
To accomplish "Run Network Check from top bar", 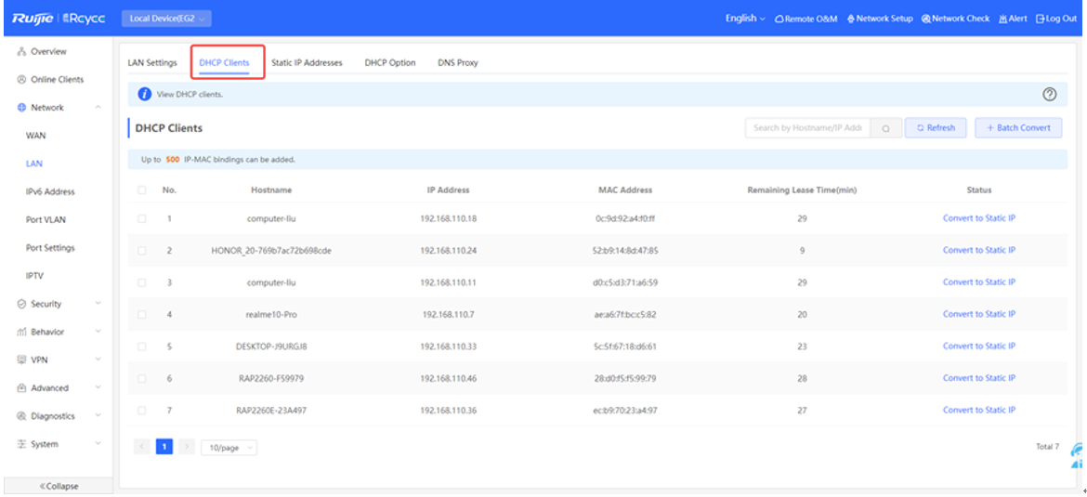I will pos(955,19).
